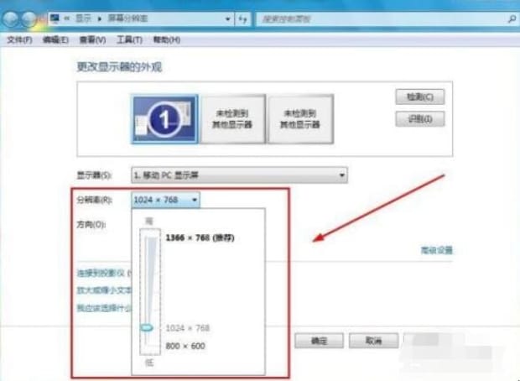Select the second undetected display on the right
Screen dimensions: 520x381
coord(301,118)
